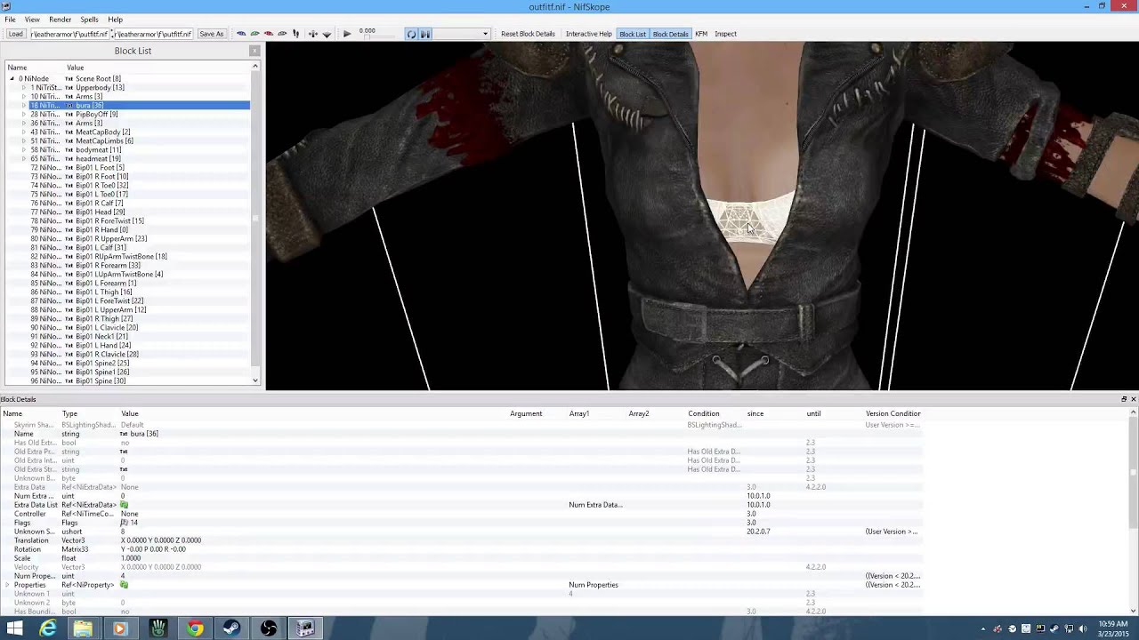Toggle the switch animation button beside loop
1139x640 pixels.
425,34
